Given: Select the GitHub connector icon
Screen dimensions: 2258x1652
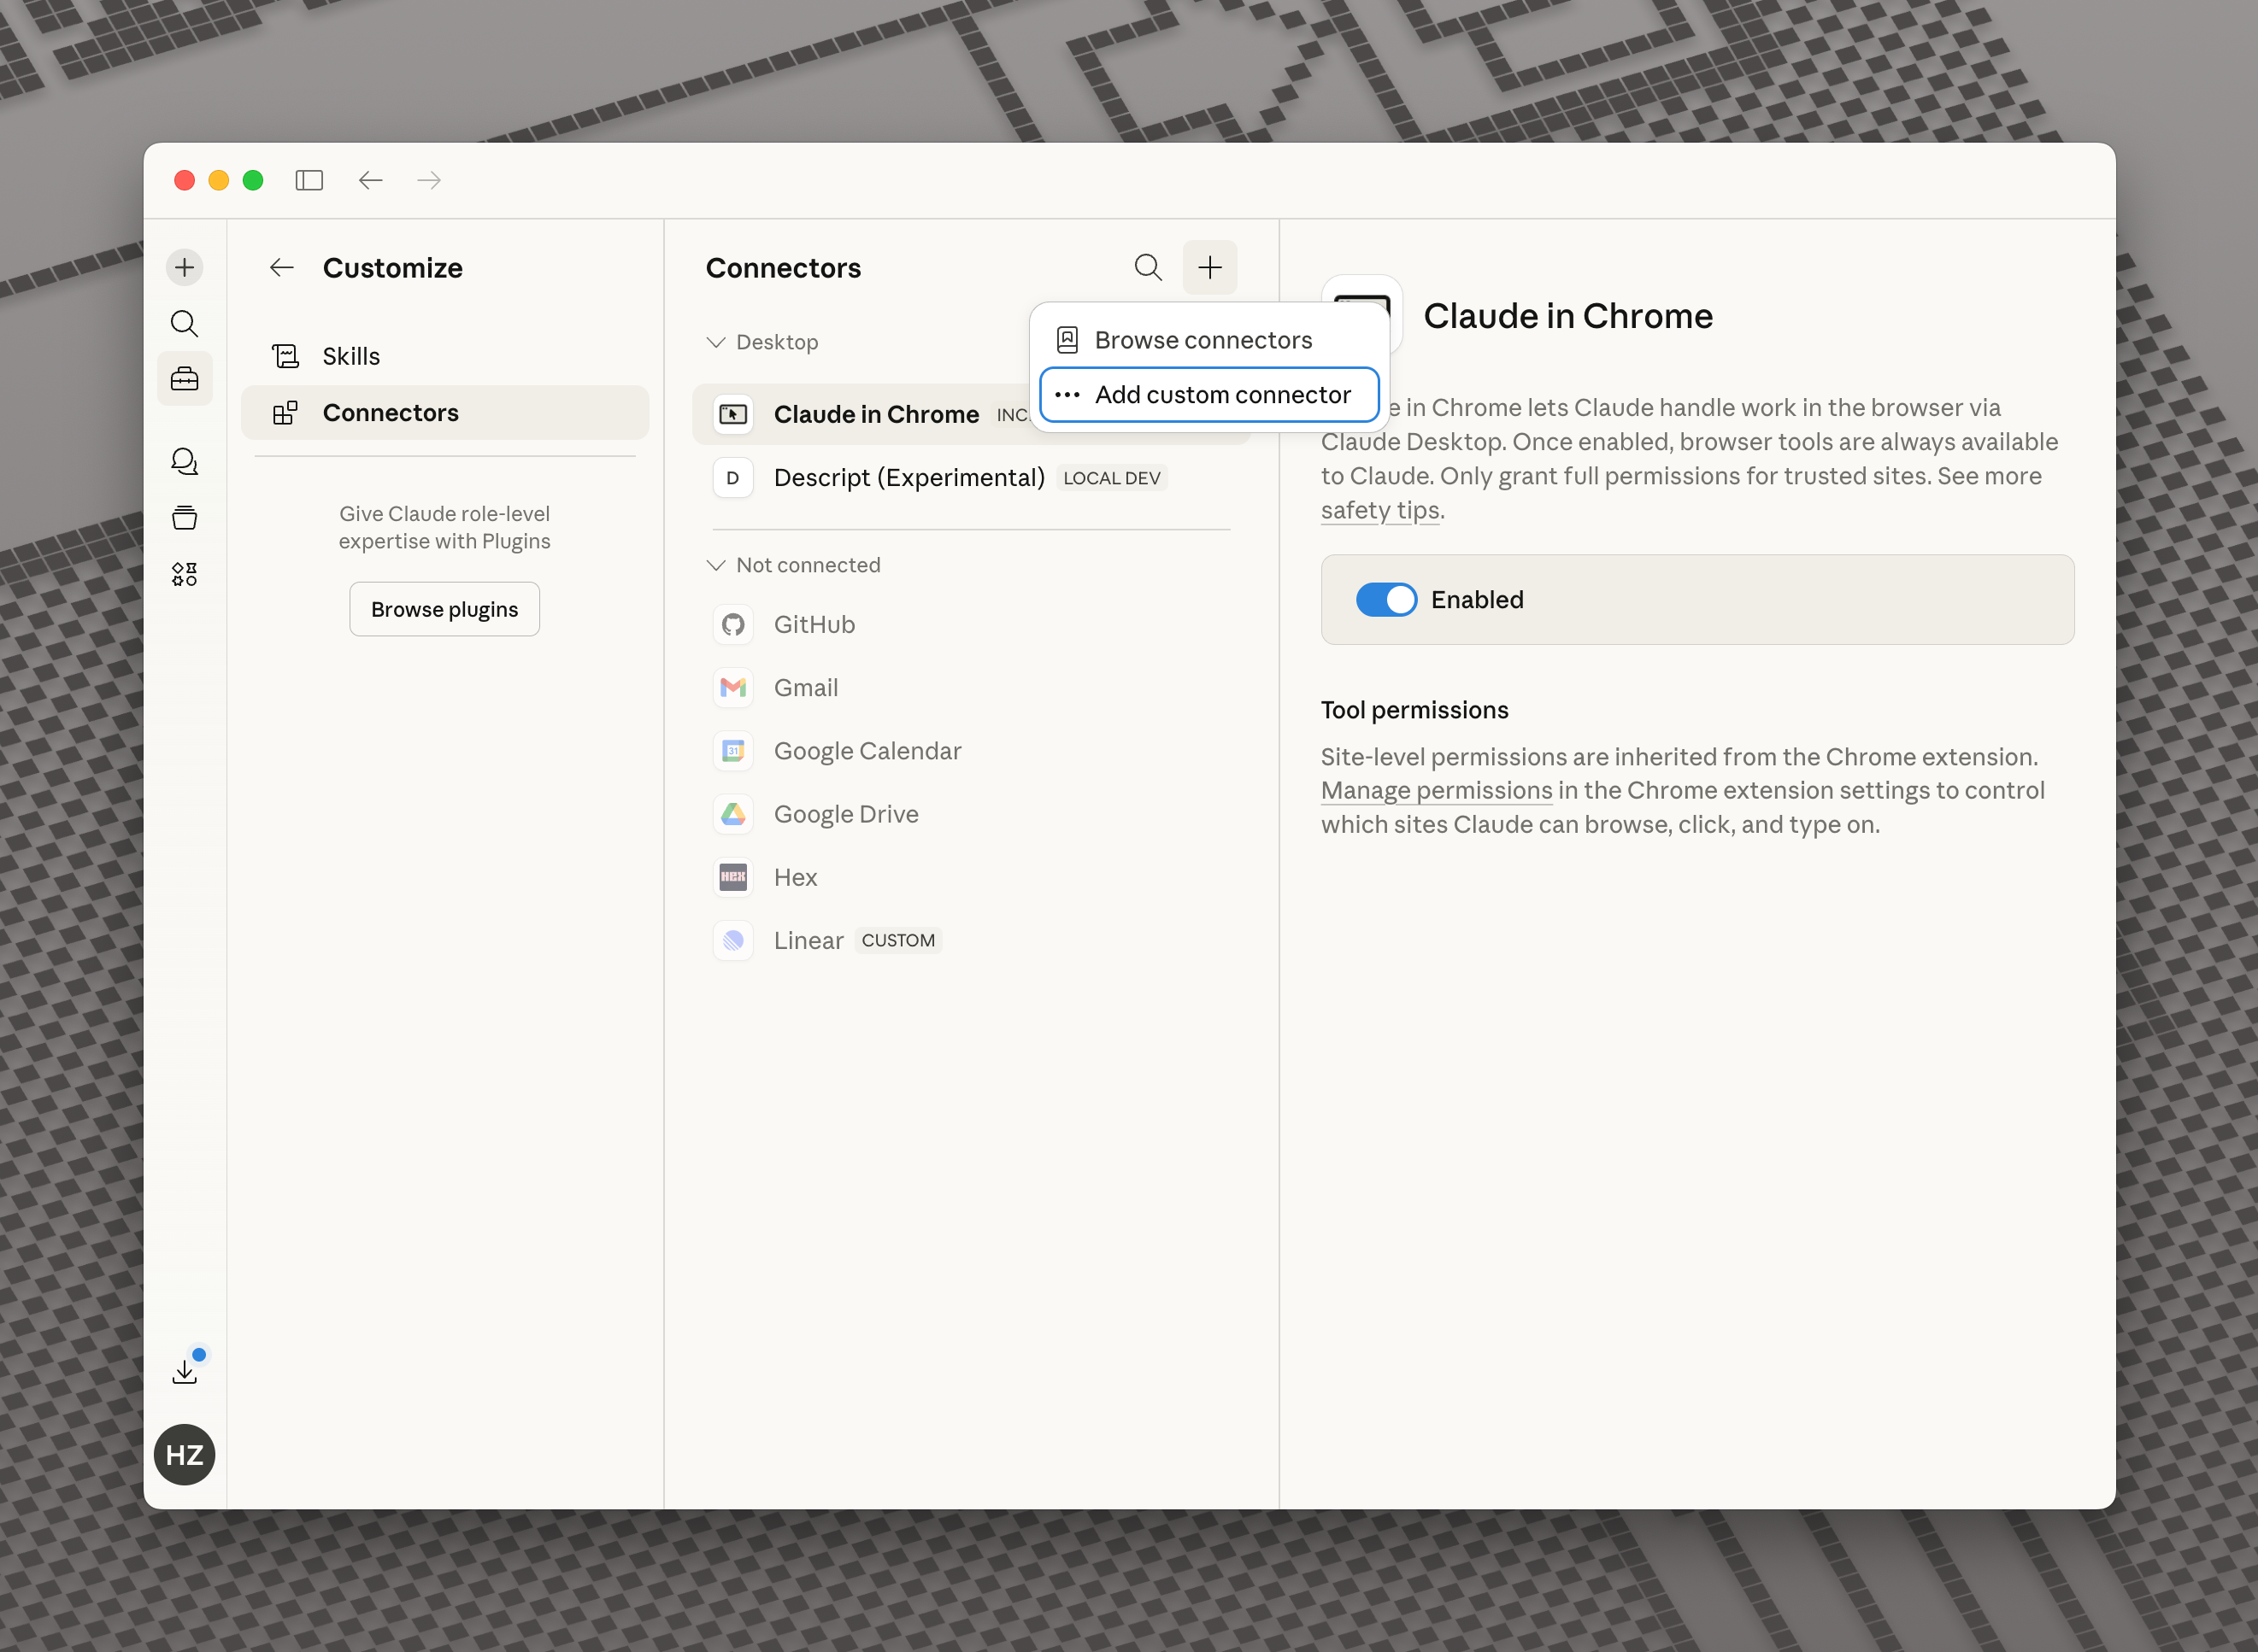Looking at the screenshot, I should coord(733,624).
